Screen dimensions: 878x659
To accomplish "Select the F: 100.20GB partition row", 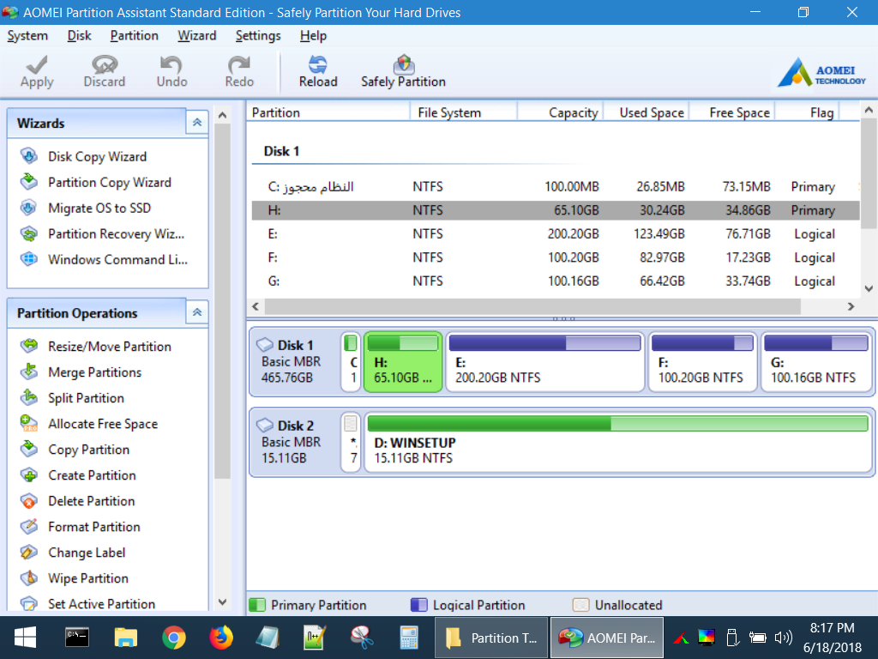I will pos(556,257).
